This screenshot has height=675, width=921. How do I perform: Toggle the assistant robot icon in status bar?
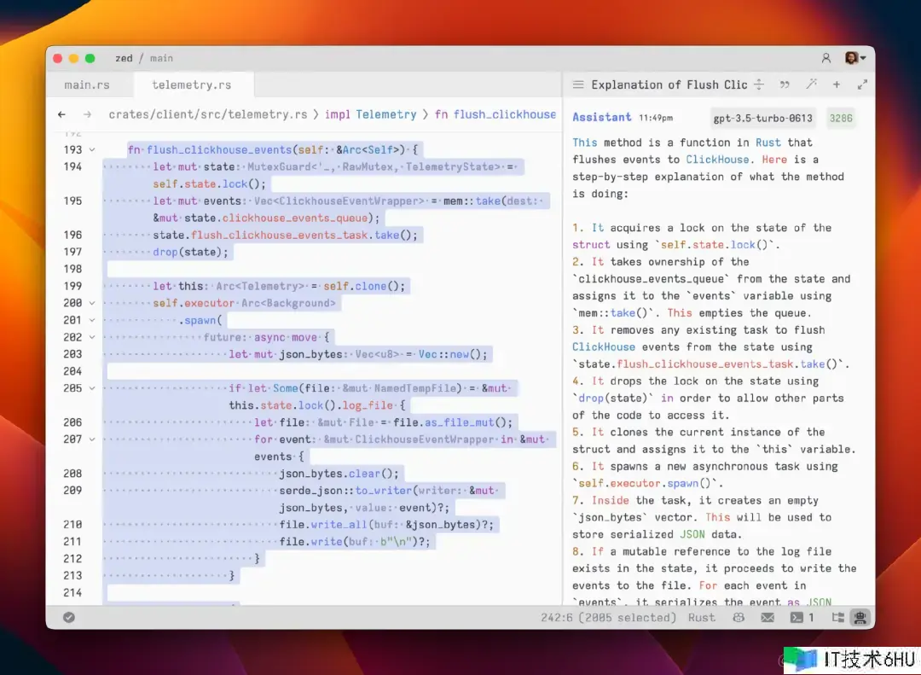pyautogui.click(x=860, y=617)
